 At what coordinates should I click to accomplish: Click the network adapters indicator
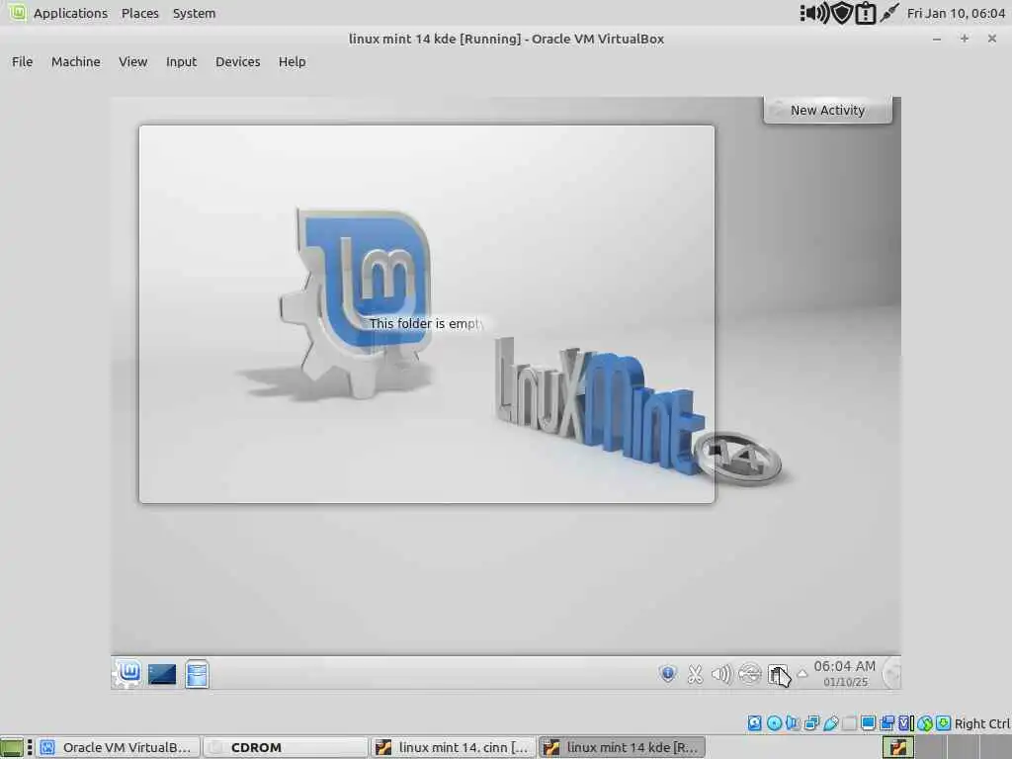(x=812, y=722)
